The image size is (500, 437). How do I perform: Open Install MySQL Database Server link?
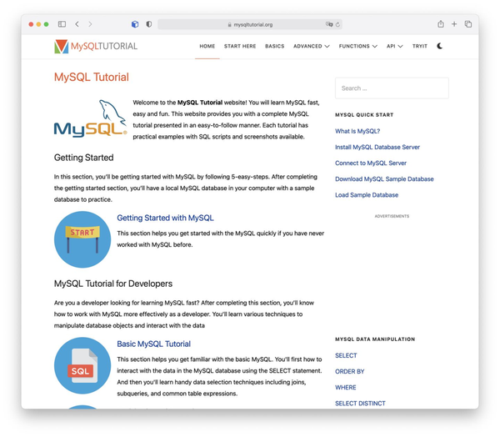tap(377, 147)
